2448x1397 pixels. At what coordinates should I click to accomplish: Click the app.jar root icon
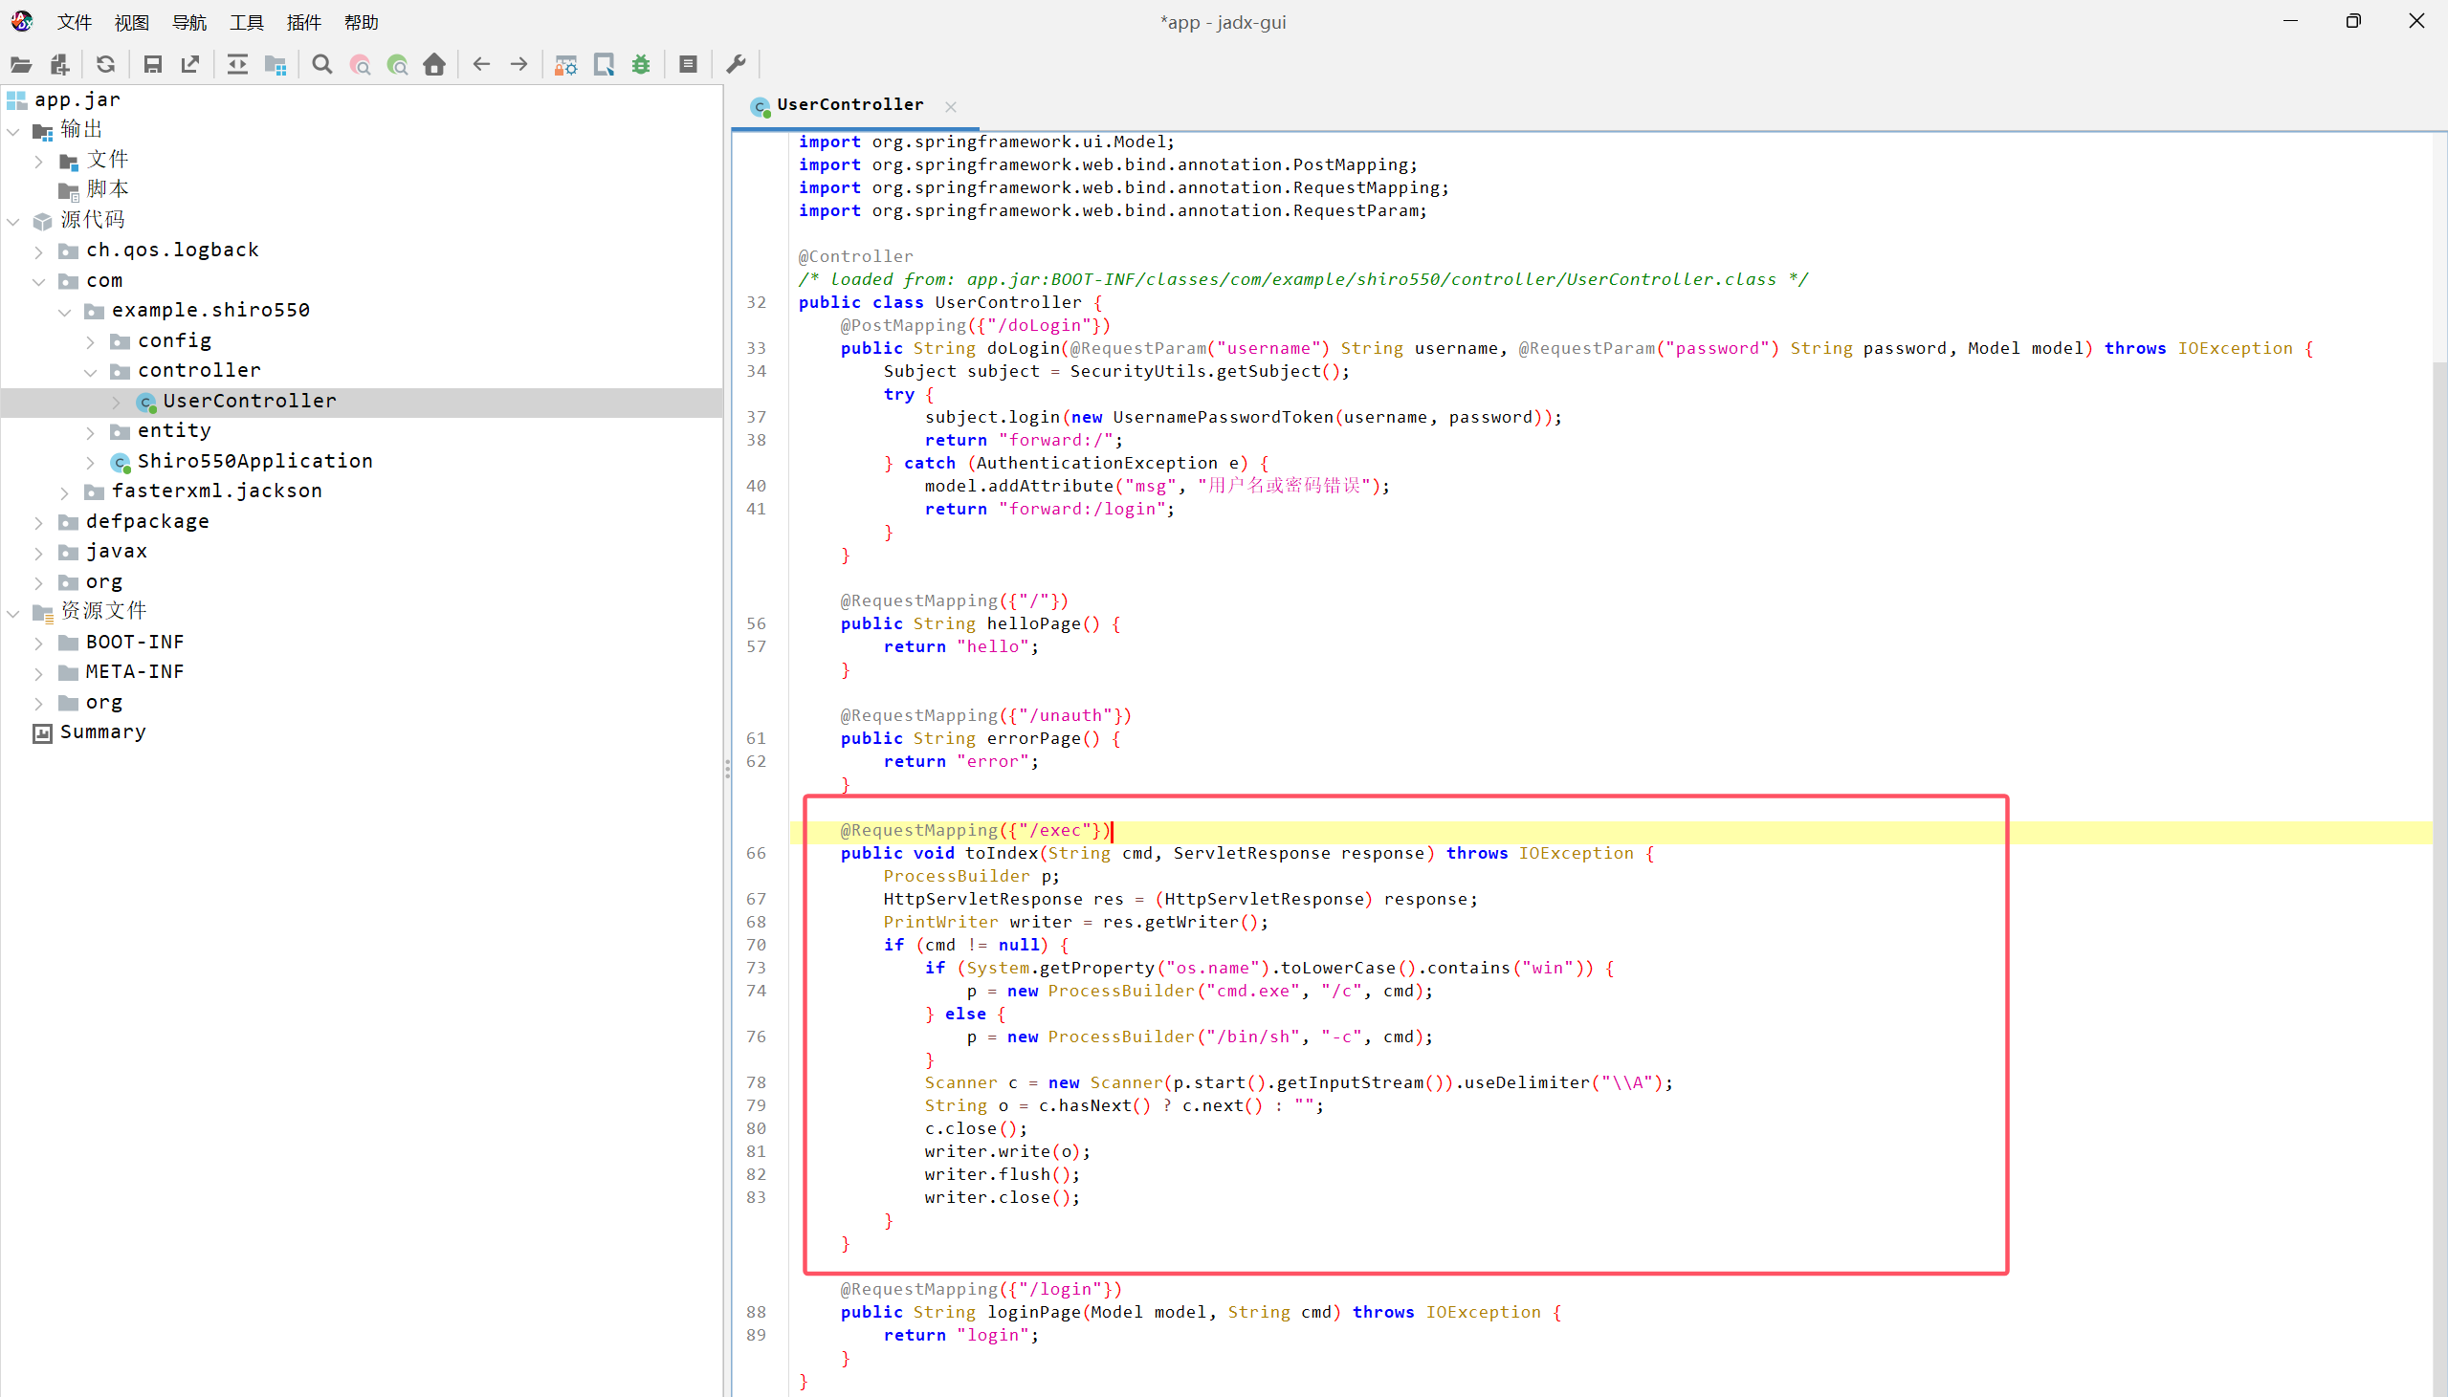tap(16, 99)
